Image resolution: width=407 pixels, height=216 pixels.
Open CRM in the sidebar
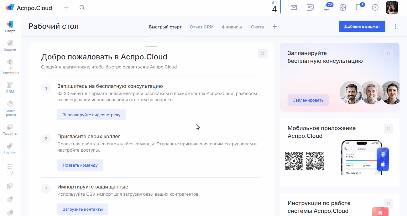click(10, 88)
